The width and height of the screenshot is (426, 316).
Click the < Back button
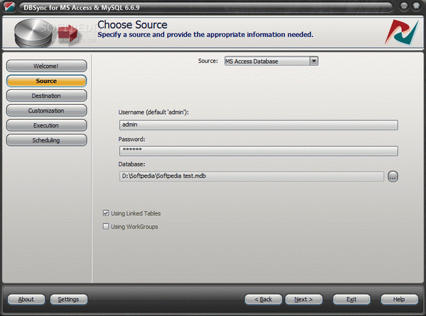point(263,299)
